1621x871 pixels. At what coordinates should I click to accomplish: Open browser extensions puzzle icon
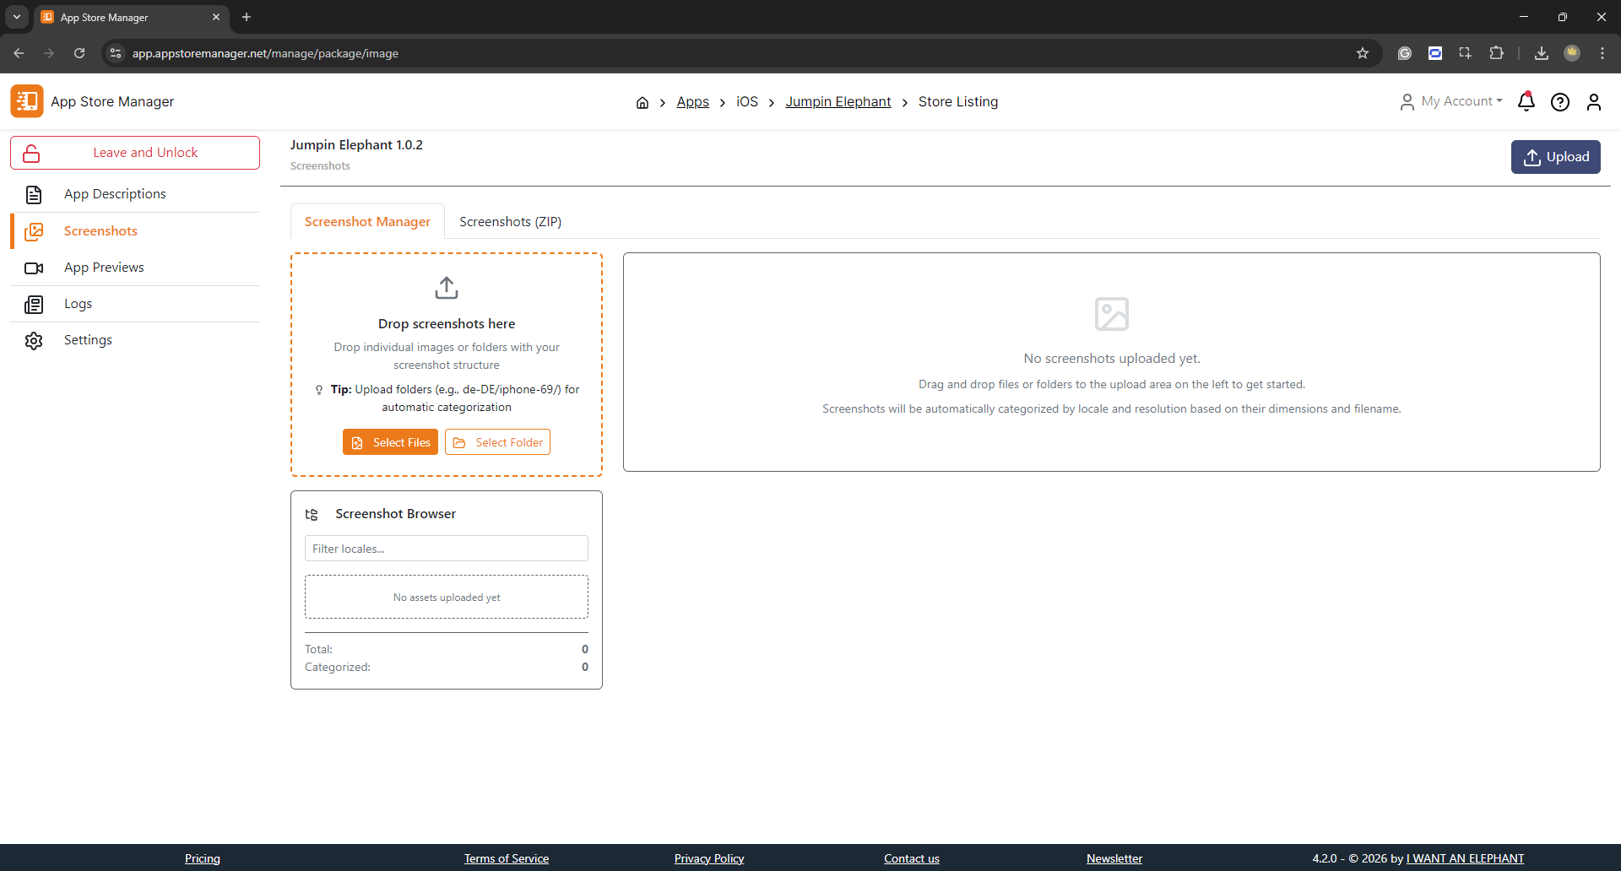click(x=1496, y=53)
